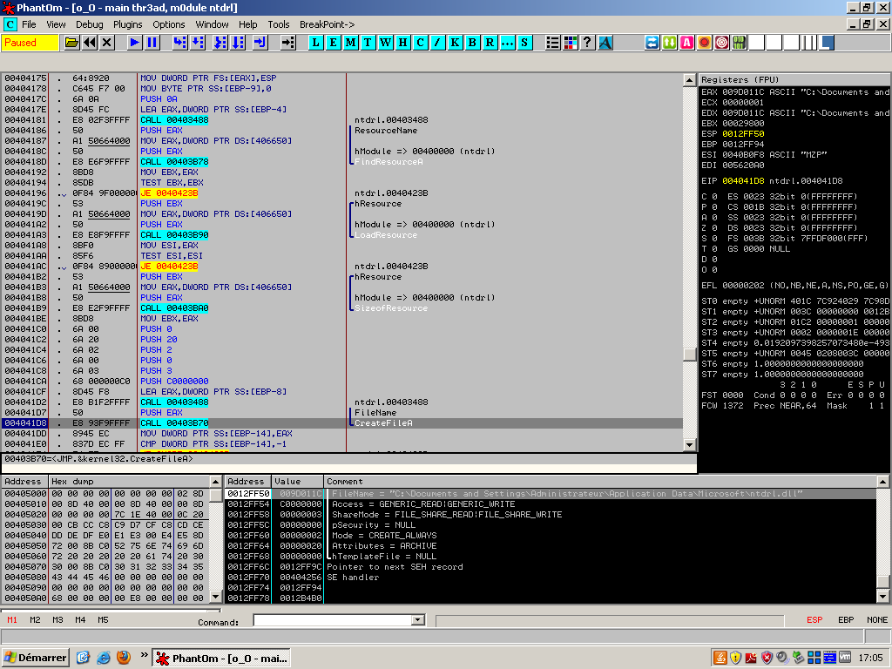Click the orange circle plugin icon
Screen dimensions: 892x669
(x=704, y=43)
